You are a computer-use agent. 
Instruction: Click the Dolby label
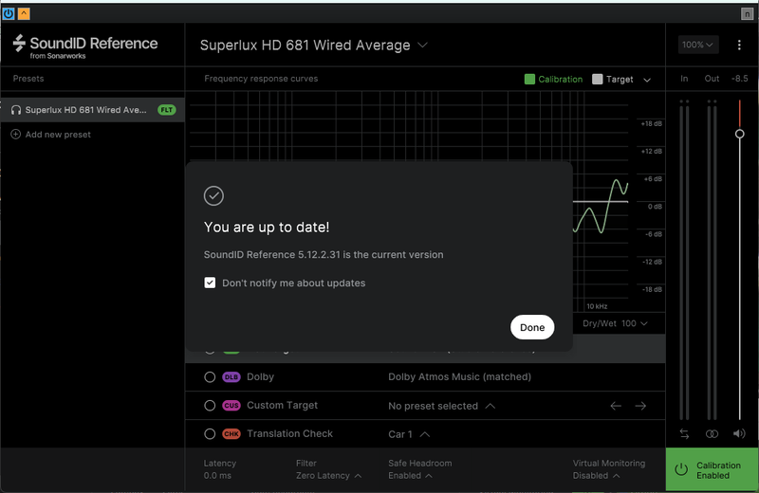point(260,377)
